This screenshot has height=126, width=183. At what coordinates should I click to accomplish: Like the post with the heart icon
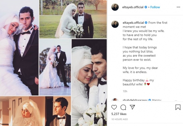tap(114, 107)
